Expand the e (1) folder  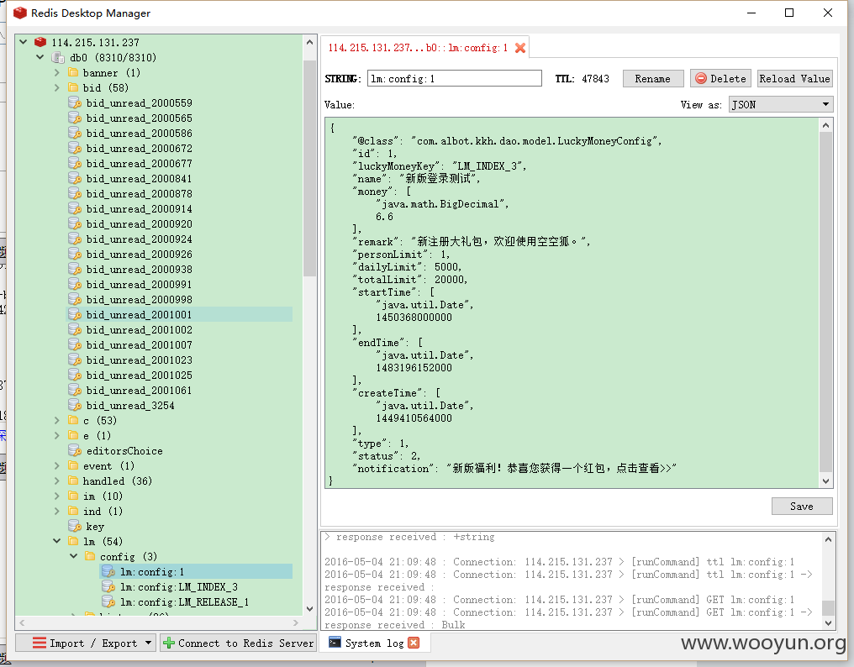(57, 436)
